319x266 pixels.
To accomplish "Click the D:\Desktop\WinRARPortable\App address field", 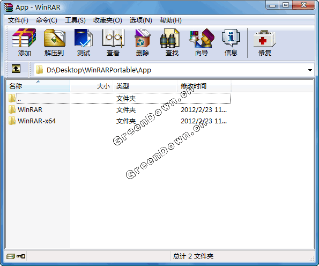I will [174, 70].
